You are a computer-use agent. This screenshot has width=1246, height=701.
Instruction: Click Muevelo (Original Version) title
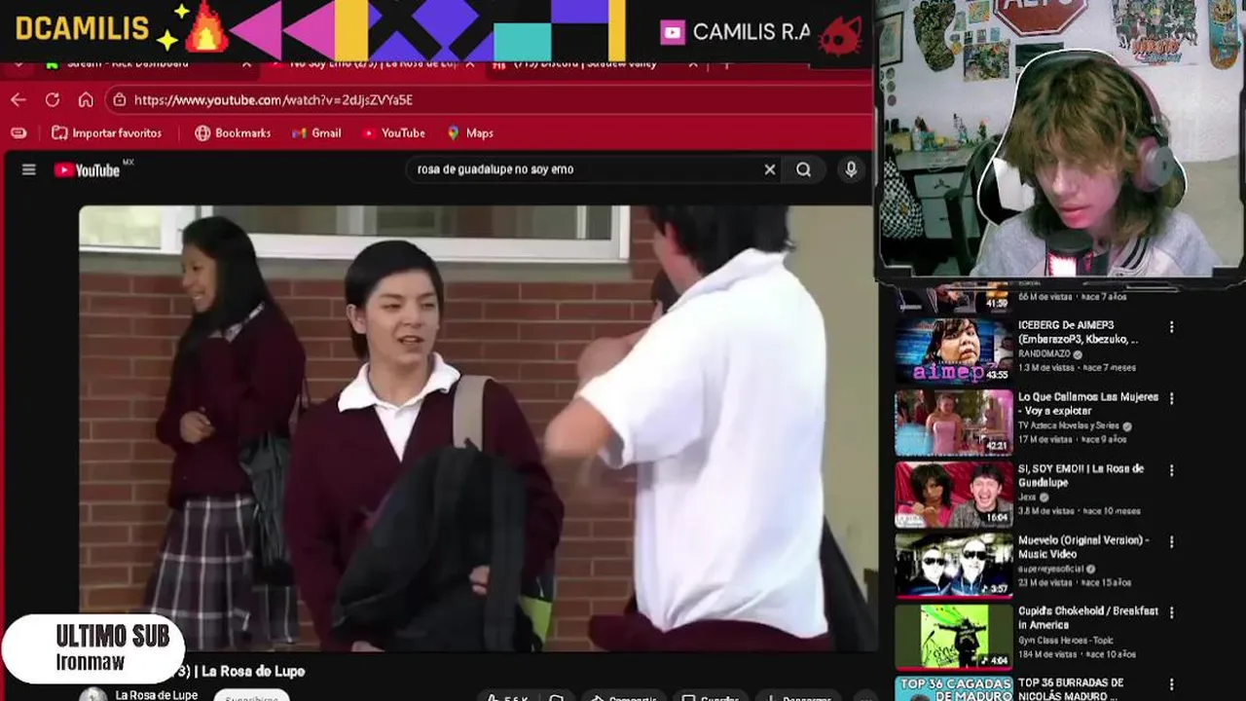[x=1083, y=546]
